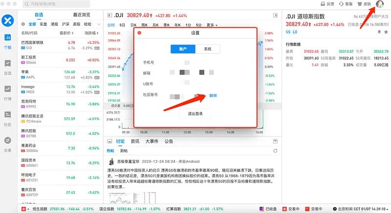Switch to 账户 tab in settings dialog

point(183,49)
